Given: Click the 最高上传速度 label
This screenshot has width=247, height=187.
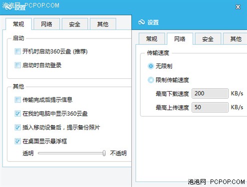Looking at the screenshot, I should (172, 108).
